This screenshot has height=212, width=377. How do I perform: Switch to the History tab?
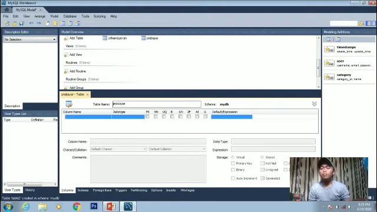click(30, 190)
